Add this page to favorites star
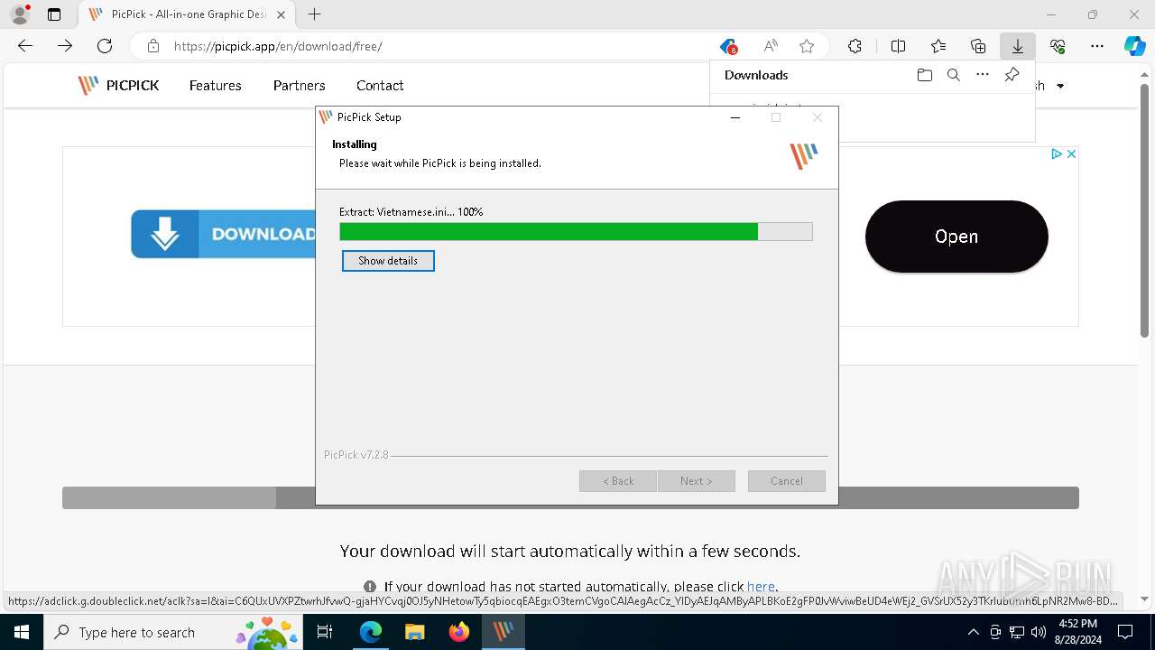 click(x=807, y=46)
